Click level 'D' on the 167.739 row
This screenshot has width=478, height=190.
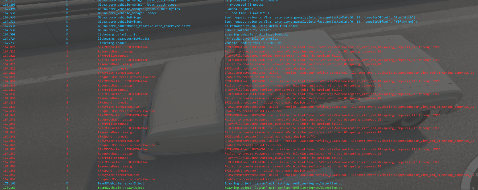point(67,43)
